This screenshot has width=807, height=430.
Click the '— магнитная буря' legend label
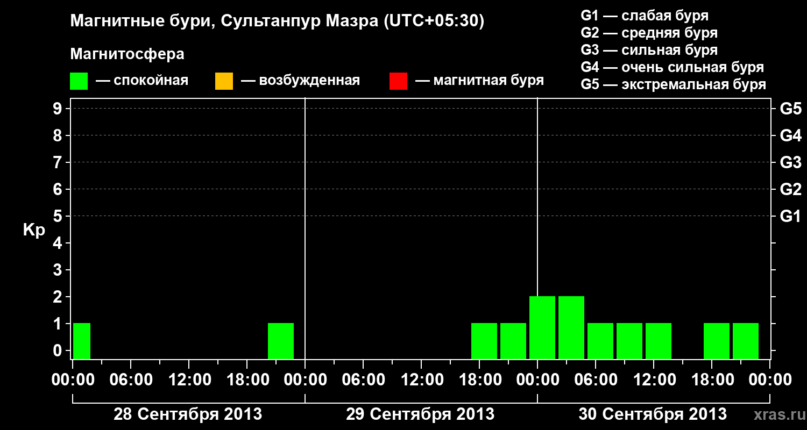(x=479, y=81)
